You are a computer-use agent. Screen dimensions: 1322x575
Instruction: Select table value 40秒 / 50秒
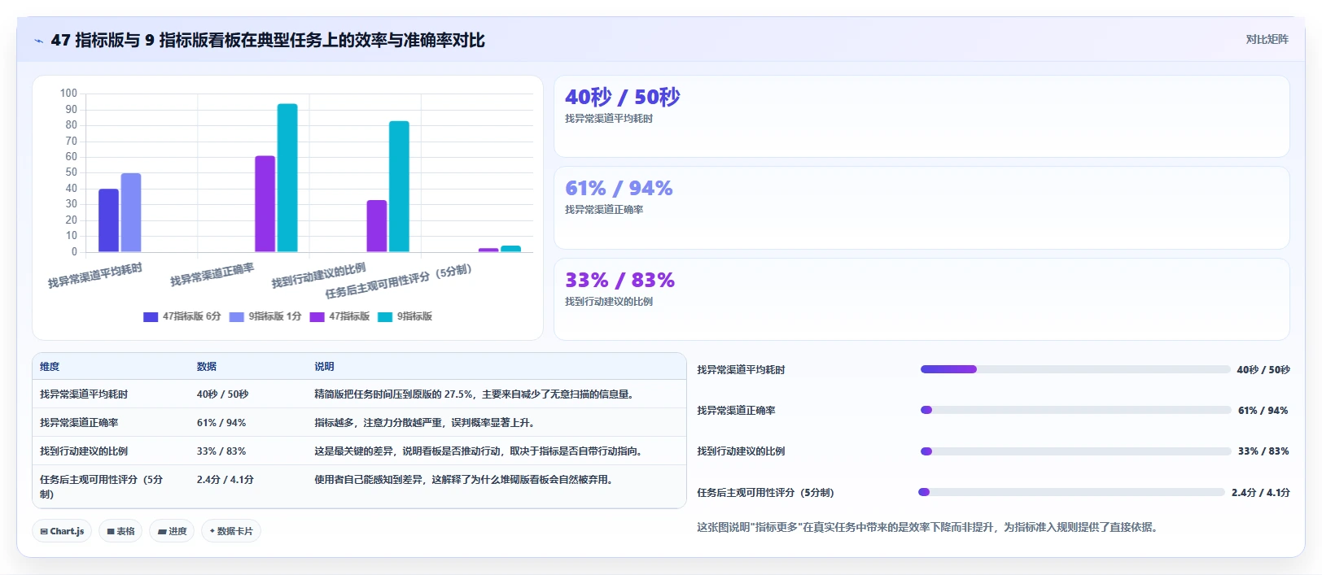222,394
